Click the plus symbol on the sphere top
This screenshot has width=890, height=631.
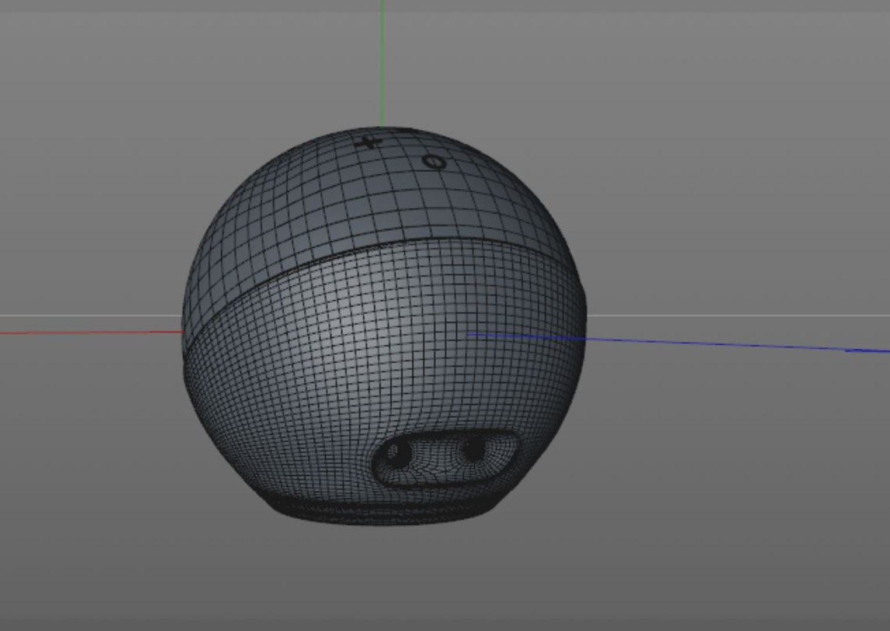tap(368, 142)
